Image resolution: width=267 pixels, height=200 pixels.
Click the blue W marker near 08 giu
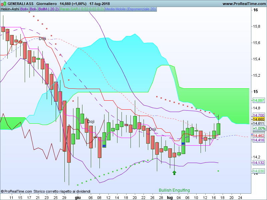(104, 146)
